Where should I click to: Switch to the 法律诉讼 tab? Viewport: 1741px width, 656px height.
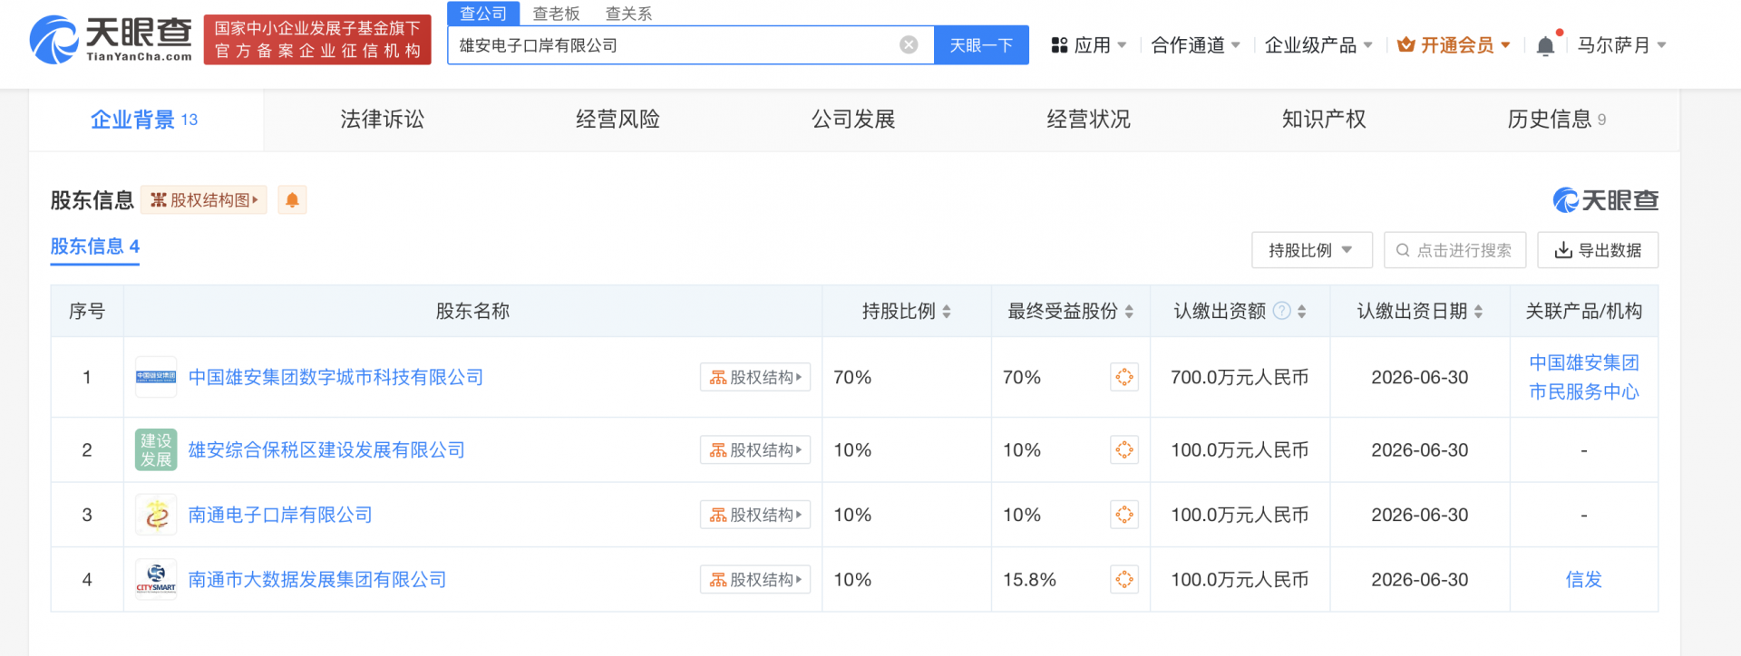(x=382, y=120)
